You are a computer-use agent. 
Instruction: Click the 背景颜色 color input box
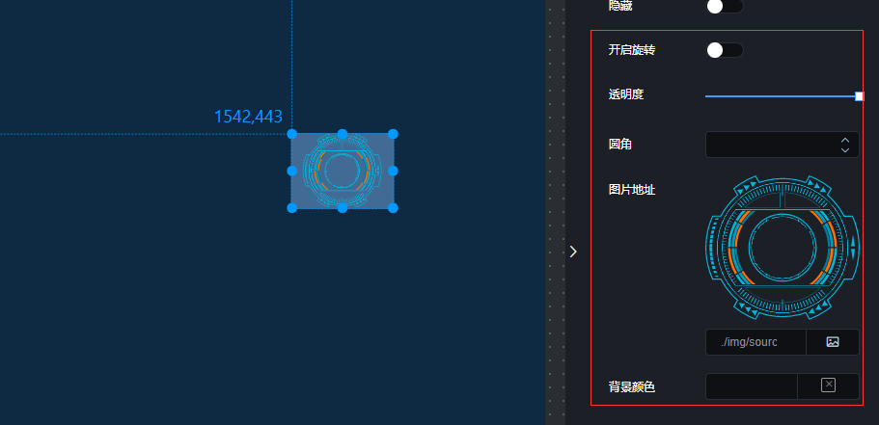tap(752, 386)
